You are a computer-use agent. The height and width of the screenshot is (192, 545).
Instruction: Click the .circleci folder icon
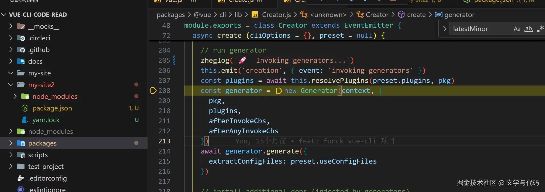click(x=21, y=38)
